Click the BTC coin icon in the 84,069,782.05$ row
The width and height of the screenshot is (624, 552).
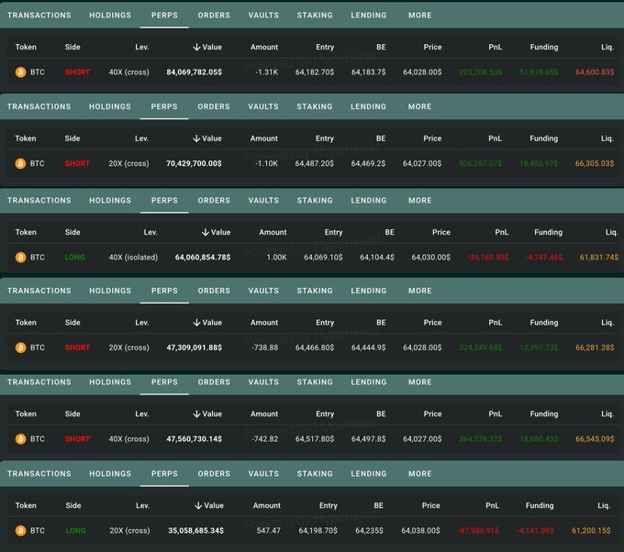tap(21, 72)
